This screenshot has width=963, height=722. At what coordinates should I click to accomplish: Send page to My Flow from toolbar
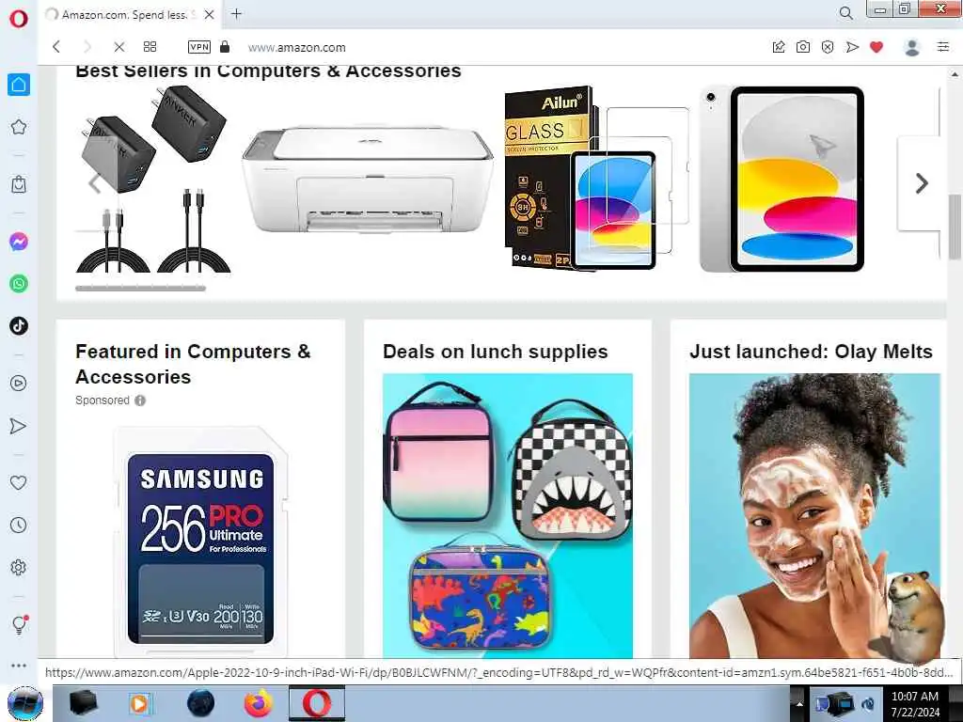coord(852,47)
